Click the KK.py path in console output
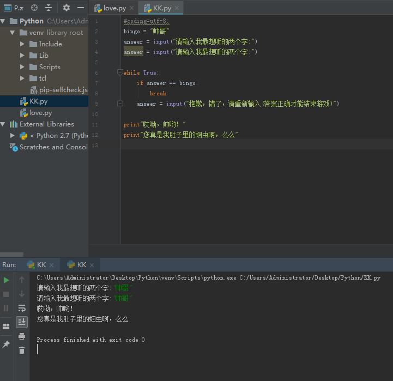This screenshot has width=393, height=381. tap(310, 278)
